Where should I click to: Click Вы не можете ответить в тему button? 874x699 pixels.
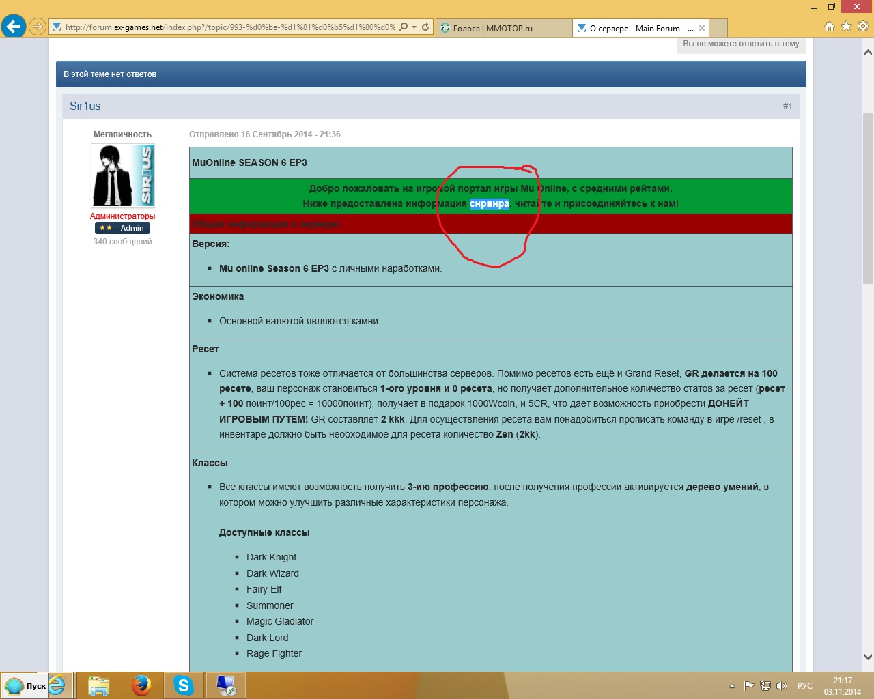click(741, 44)
